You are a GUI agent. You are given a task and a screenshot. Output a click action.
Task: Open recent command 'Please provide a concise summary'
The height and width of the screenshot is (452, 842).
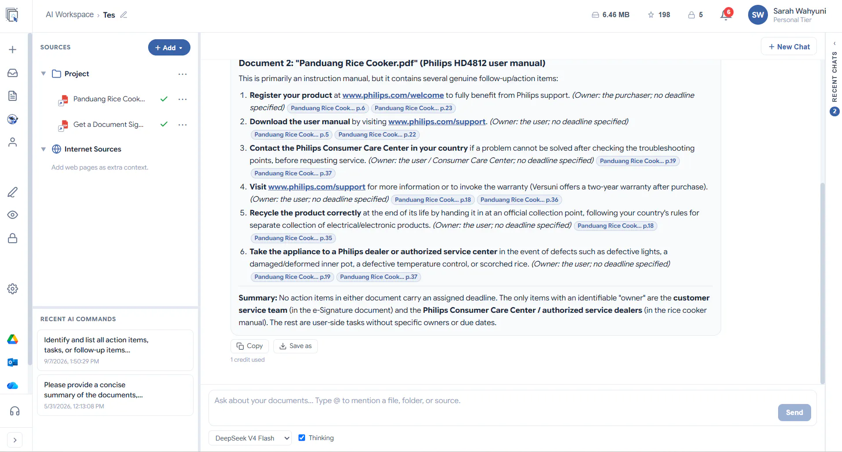115,395
